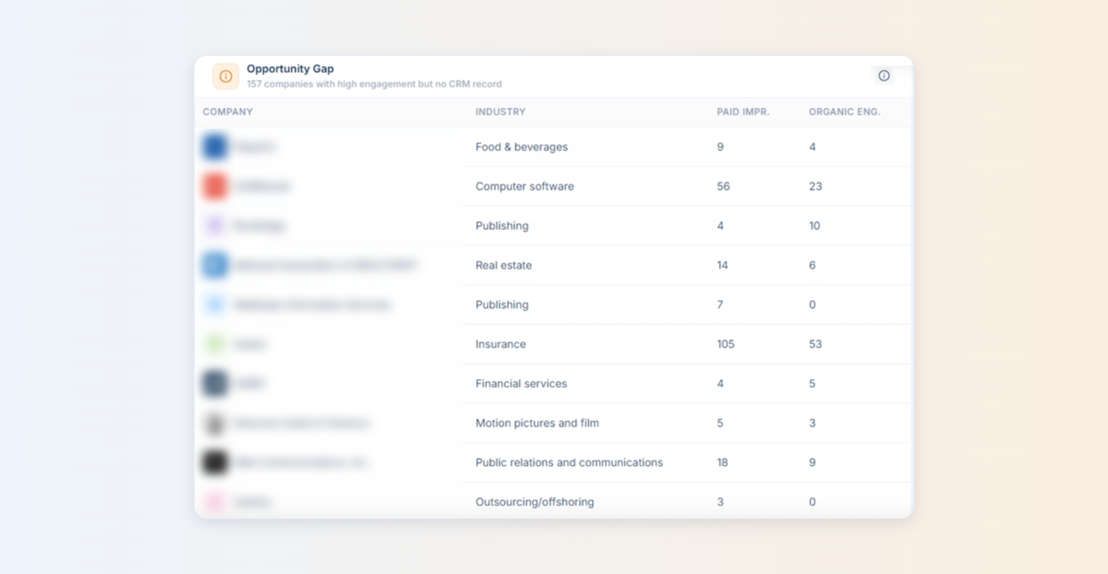Click the green logo in Insurance row
1108x574 pixels.
click(x=215, y=344)
